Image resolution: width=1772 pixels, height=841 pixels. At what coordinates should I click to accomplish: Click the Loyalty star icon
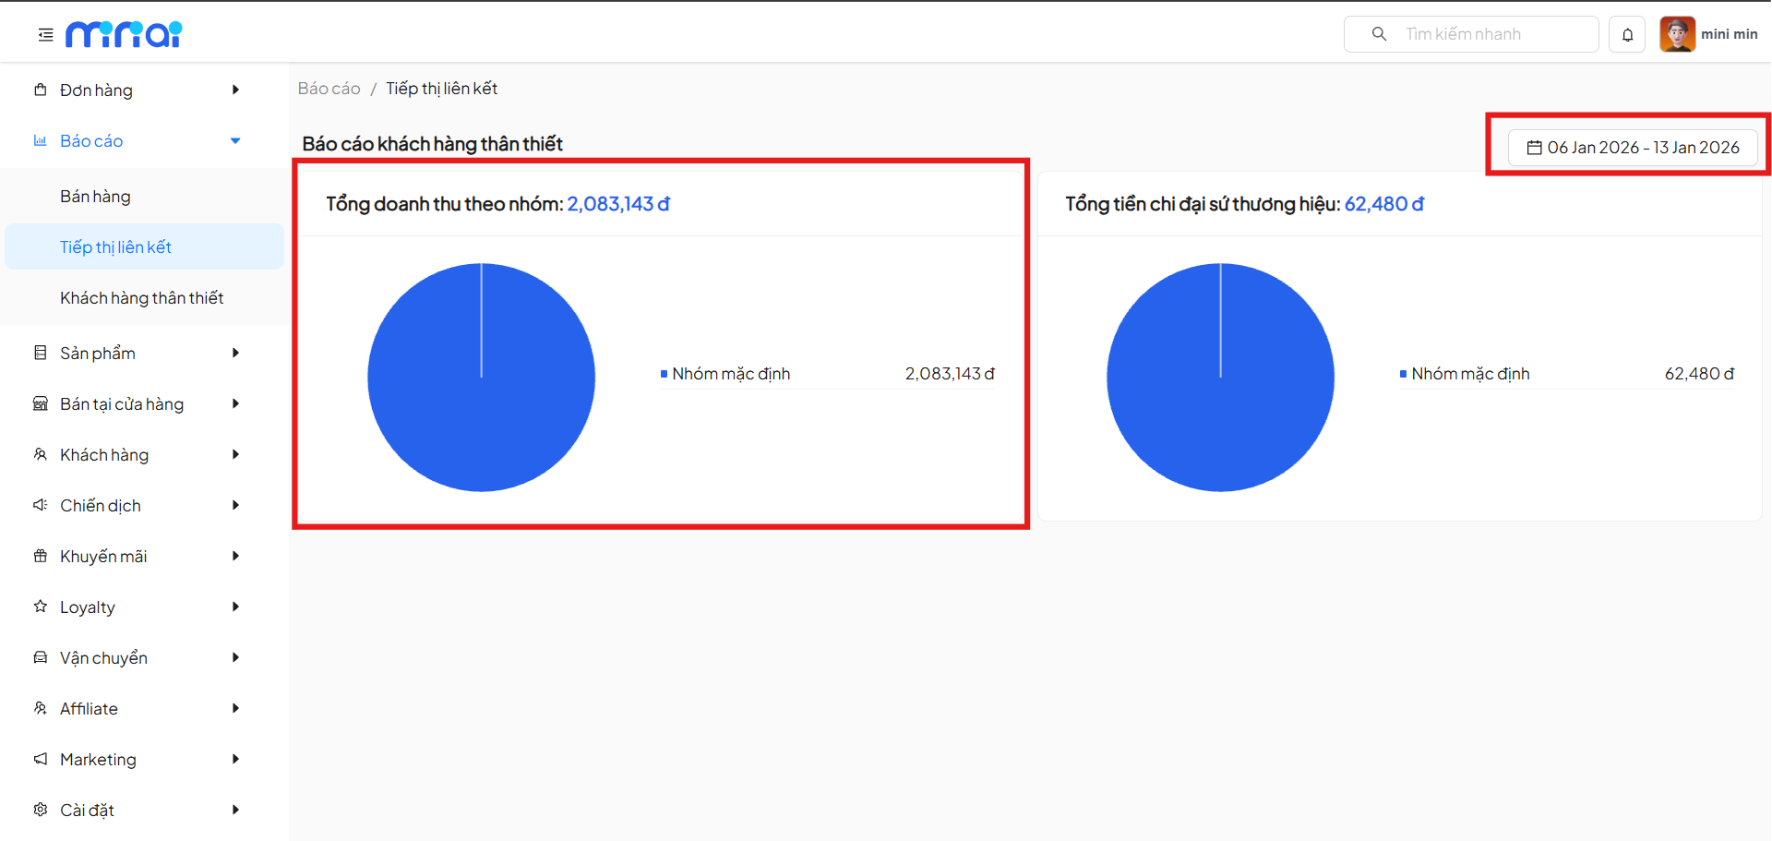[41, 607]
